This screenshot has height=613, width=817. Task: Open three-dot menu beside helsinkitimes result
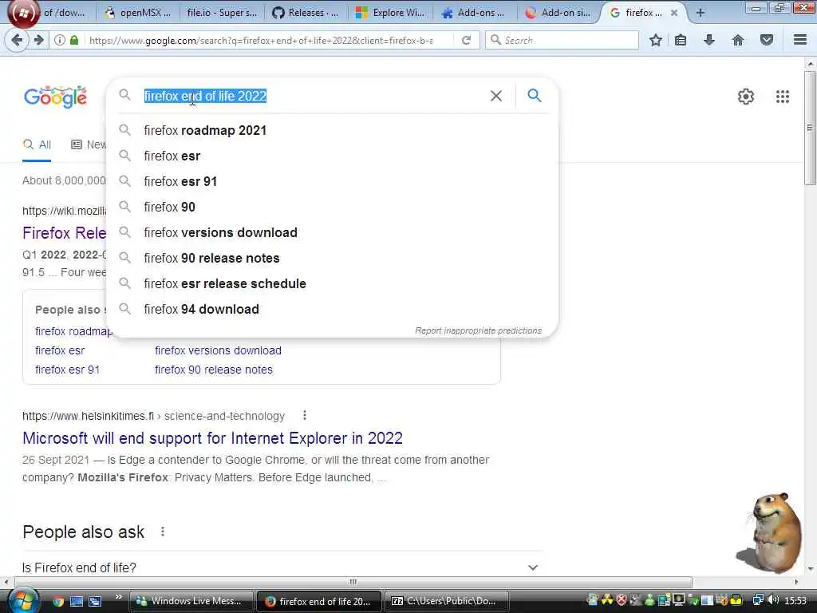[305, 415]
